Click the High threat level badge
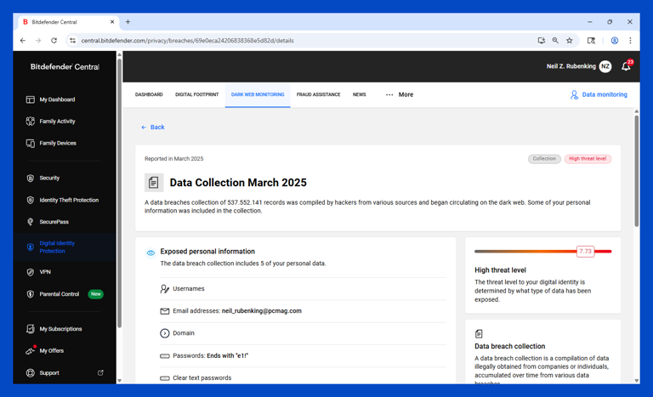Viewport: 653px width, 397px height. 588,159
